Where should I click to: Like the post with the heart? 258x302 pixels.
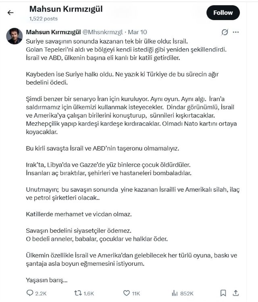(x=127, y=293)
